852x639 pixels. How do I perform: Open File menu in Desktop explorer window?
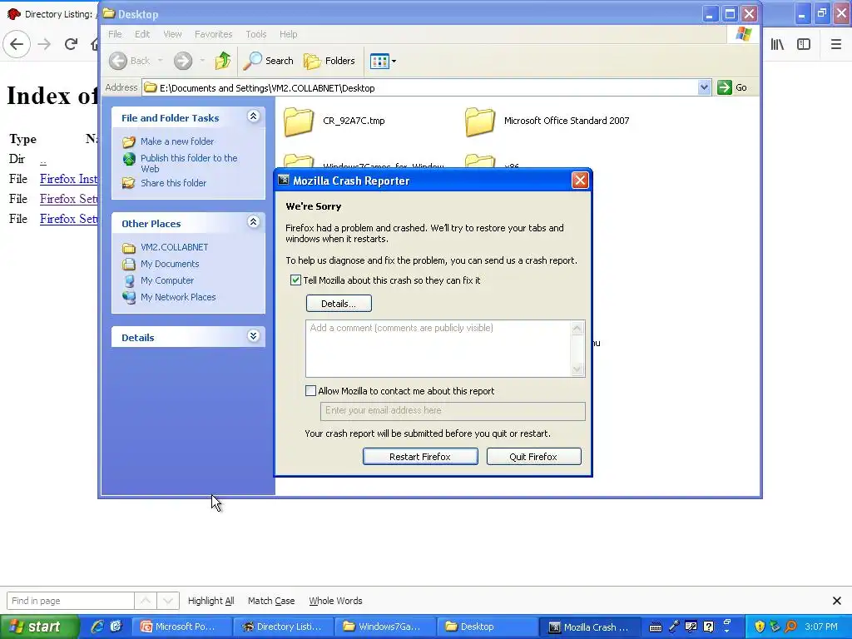115,33
